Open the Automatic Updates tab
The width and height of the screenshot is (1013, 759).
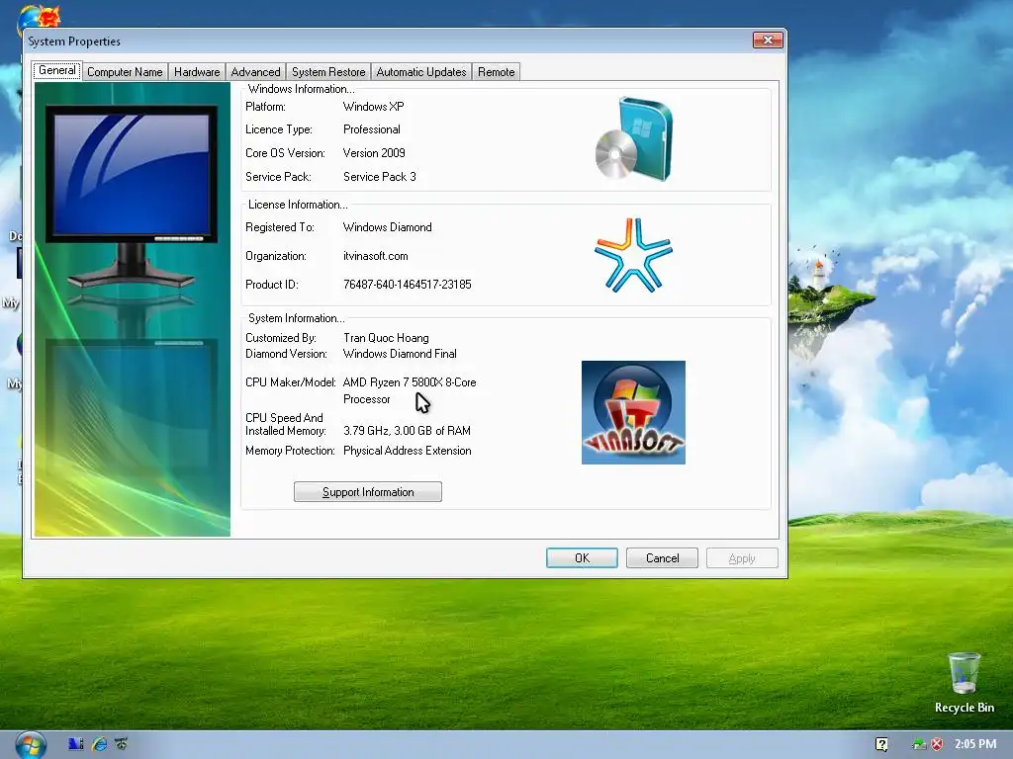[x=421, y=71]
